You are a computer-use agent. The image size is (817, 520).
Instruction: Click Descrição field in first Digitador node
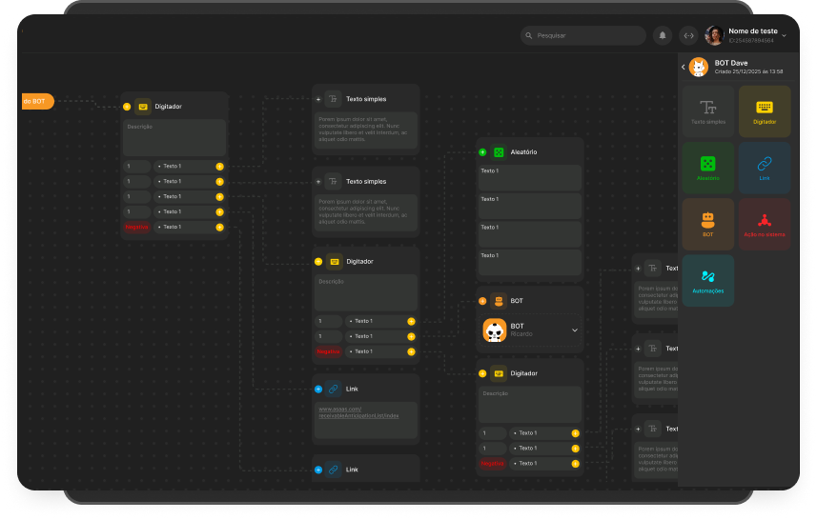[174, 137]
